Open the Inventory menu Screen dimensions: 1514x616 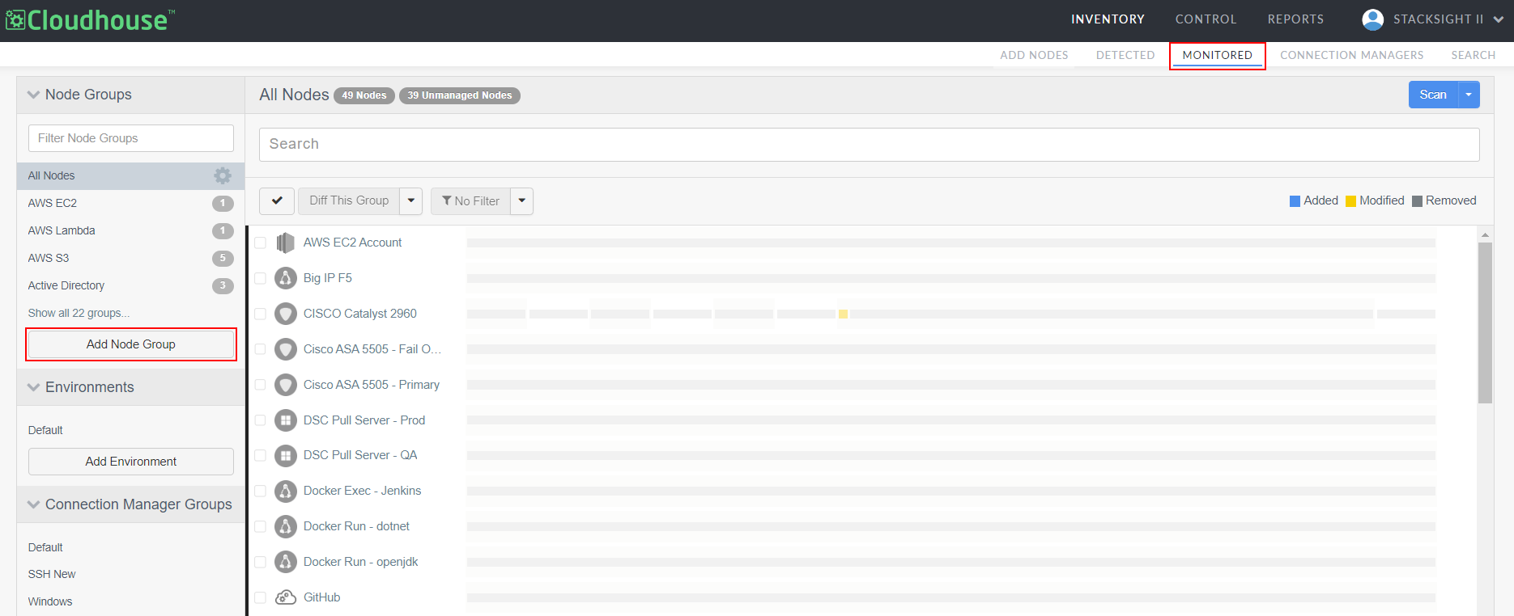pos(1108,19)
